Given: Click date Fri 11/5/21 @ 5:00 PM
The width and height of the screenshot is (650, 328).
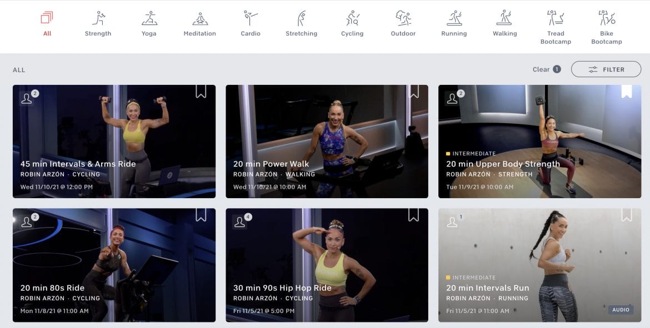Looking at the screenshot, I should tap(264, 311).
